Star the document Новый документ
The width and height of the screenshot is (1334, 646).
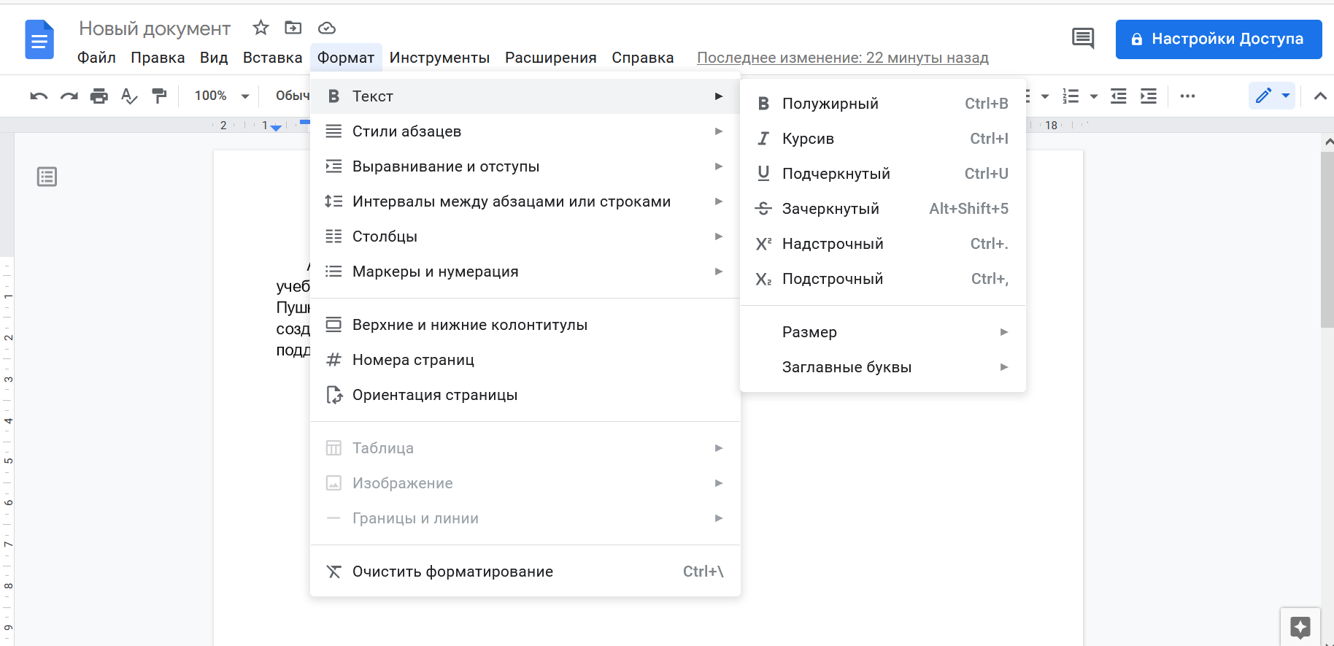[261, 28]
